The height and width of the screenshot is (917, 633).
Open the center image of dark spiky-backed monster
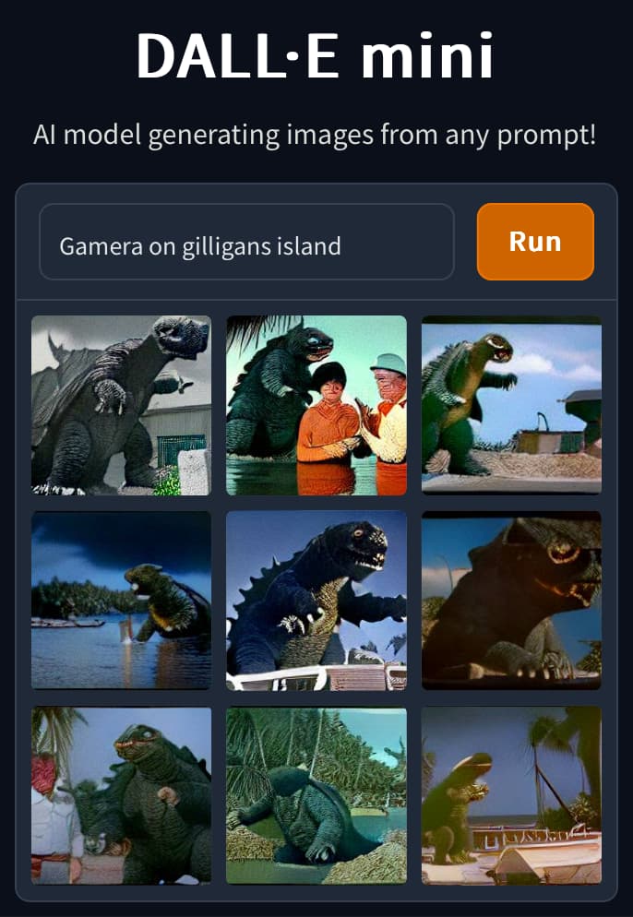316,600
